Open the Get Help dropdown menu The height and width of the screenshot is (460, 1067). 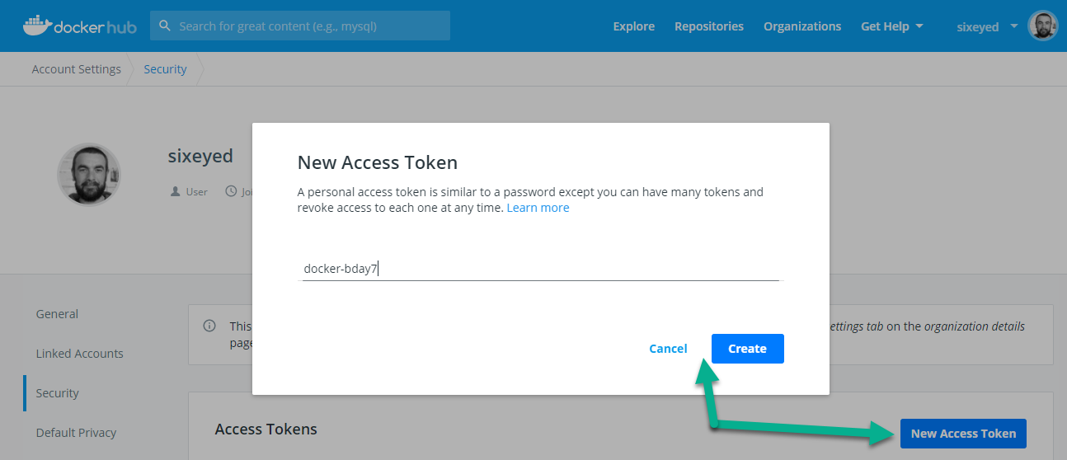[x=891, y=26]
